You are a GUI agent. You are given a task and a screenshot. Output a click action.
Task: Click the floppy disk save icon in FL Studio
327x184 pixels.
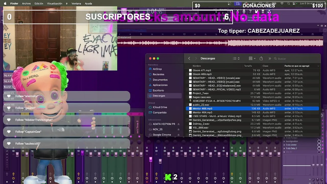tap(256, 11)
